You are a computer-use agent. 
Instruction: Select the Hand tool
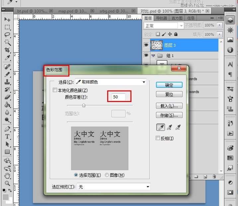tap(7, 176)
